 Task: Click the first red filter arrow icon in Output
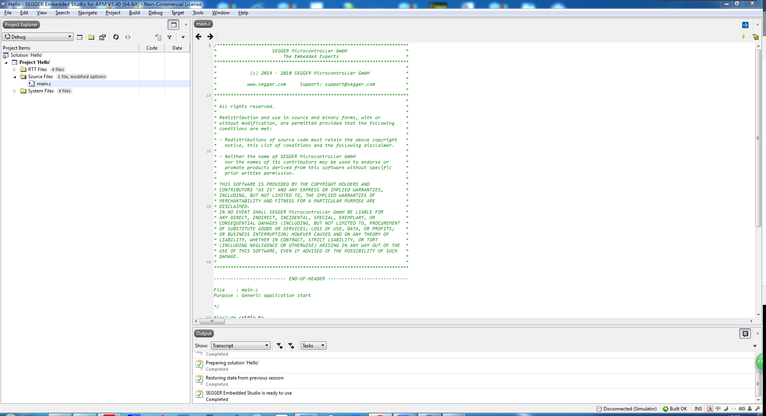pyautogui.click(x=280, y=346)
